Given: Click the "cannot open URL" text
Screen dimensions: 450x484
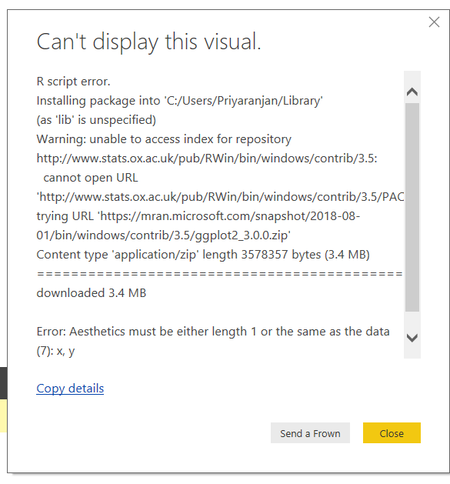Looking at the screenshot, I should point(91,178).
